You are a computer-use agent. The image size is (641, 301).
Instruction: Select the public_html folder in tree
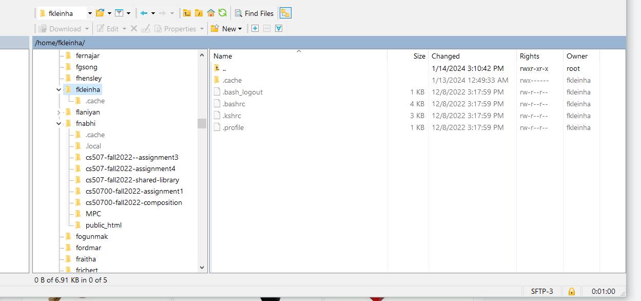point(103,225)
